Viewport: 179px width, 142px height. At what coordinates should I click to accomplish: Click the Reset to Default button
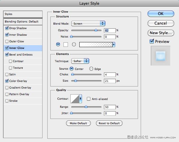[109, 123]
